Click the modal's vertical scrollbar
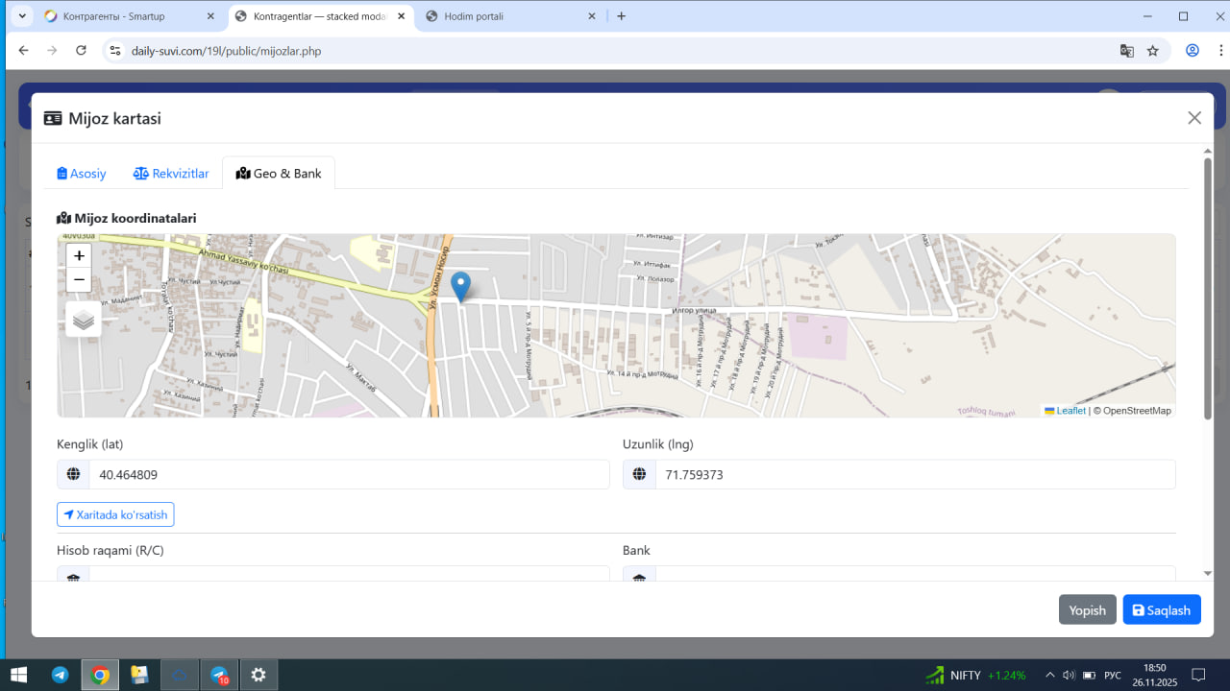This screenshot has width=1230, height=691. click(1208, 288)
